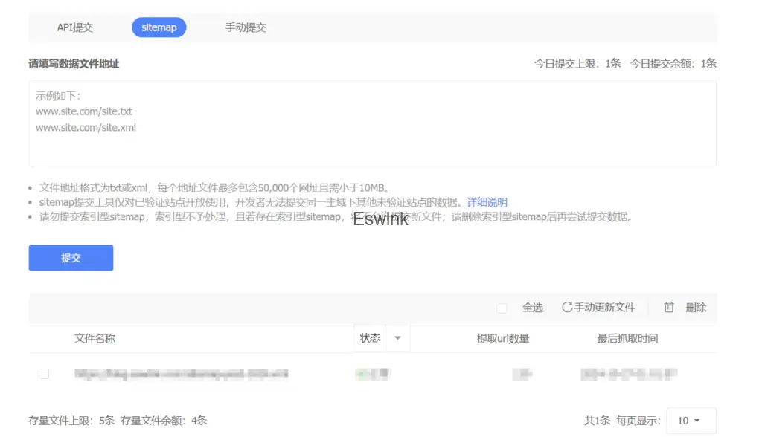
Task: Click the trash can icon beside 删除
Action: pos(669,308)
